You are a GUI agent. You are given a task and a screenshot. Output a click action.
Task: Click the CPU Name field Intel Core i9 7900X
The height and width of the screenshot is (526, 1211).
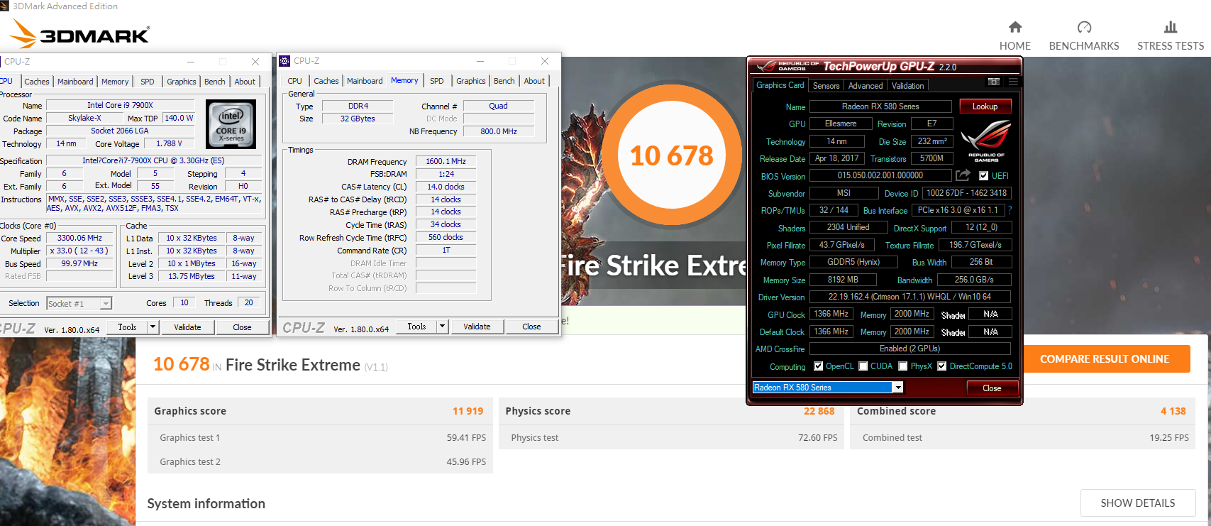tap(120, 105)
